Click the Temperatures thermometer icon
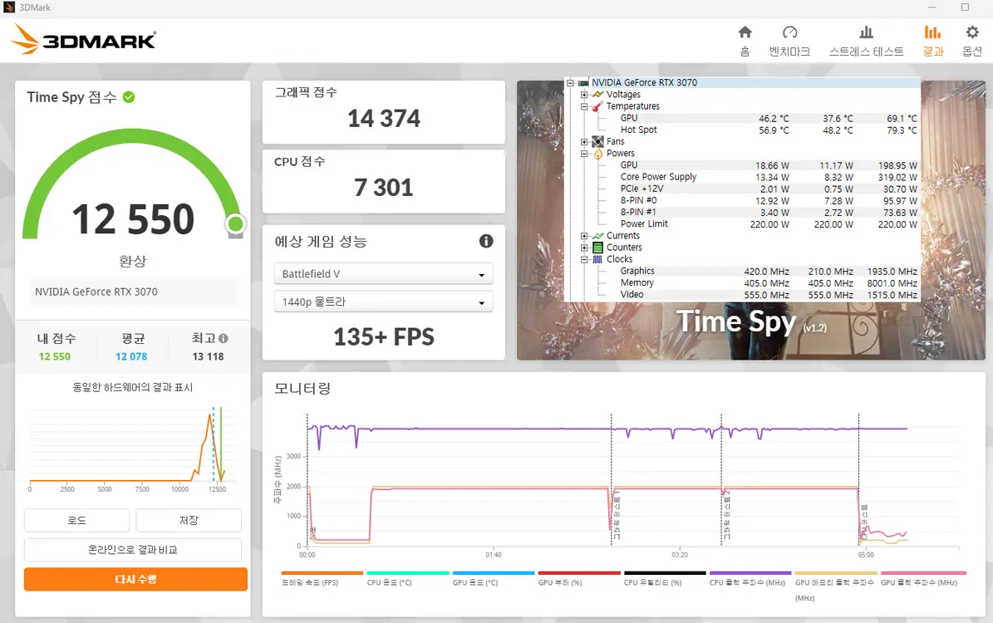This screenshot has width=993, height=623. tap(597, 106)
